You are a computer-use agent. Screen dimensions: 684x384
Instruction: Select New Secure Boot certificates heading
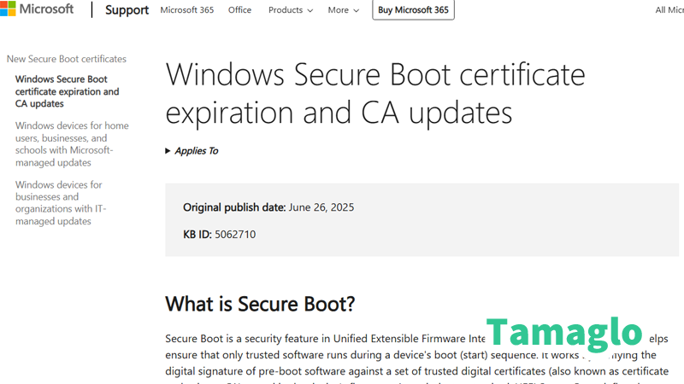(x=67, y=59)
